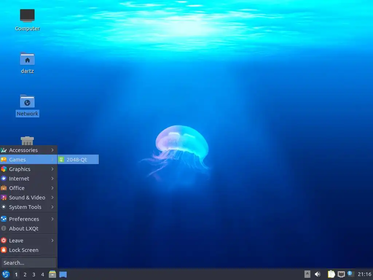Click the Internet globe icon
This screenshot has height=280, width=373.
4,178
